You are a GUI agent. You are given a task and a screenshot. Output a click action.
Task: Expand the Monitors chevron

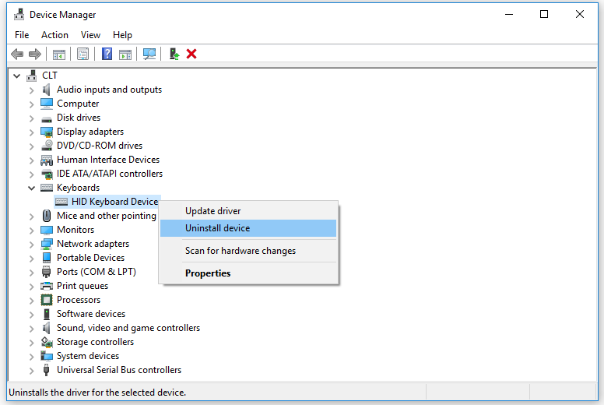click(x=32, y=231)
